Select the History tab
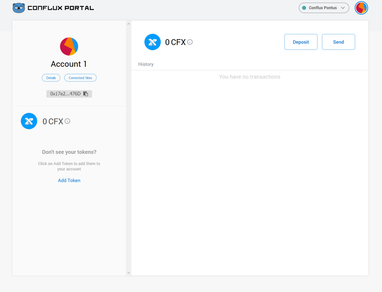The width and height of the screenshot is (382, 292). coord(146,64)
